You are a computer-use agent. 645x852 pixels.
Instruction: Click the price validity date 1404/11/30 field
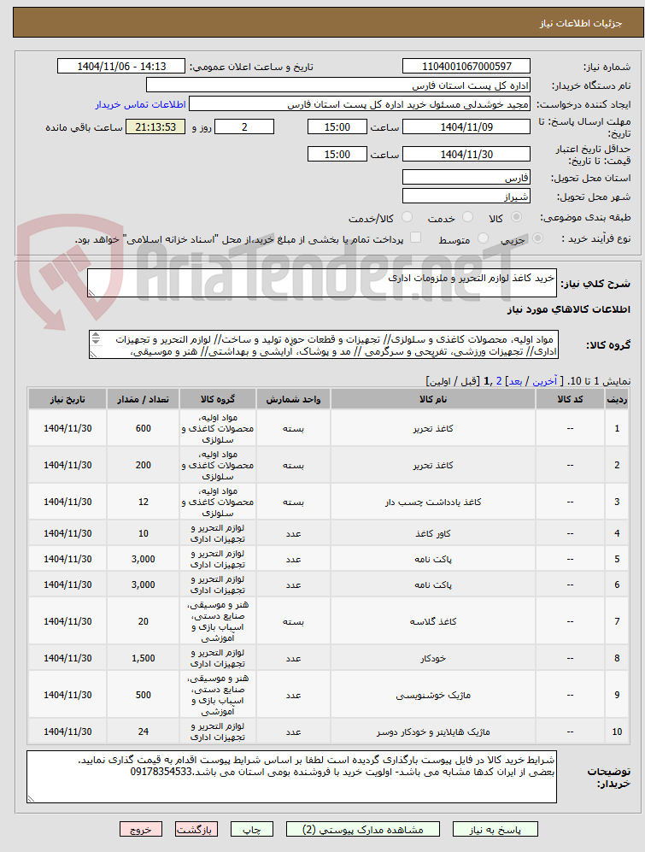click(x=466, y=155)
